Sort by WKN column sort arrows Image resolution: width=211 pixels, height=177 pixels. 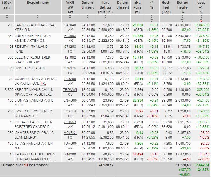coord(70,17)
